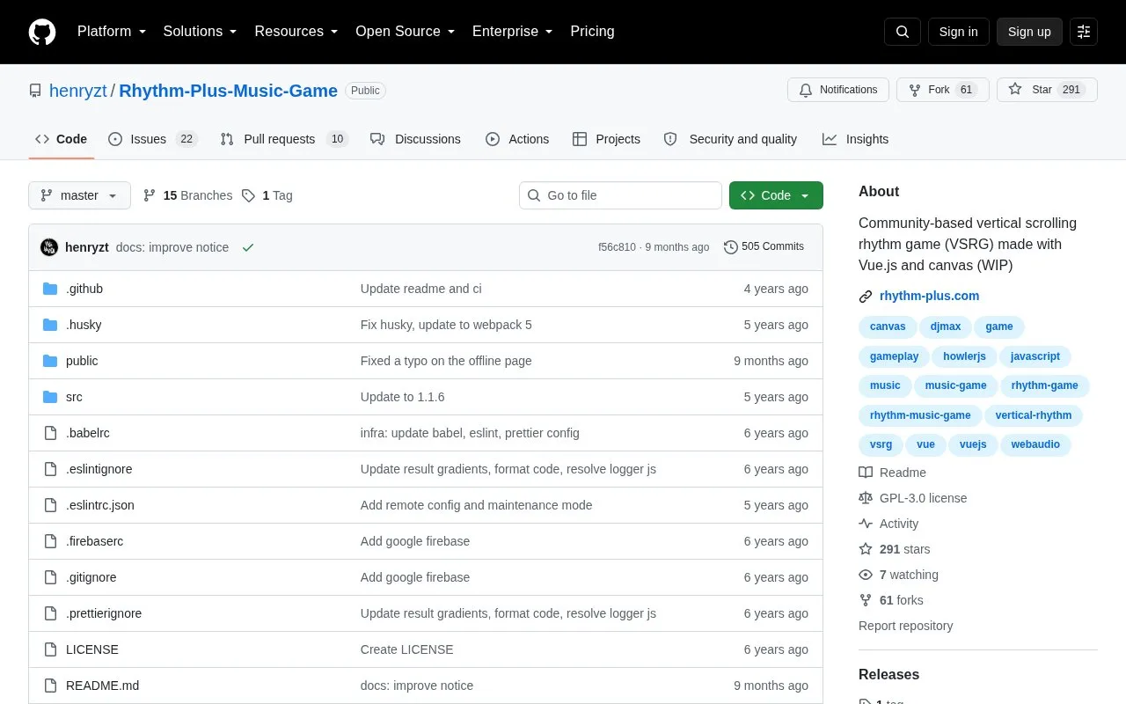The height and width of the screenshot is (704, 1126).
Task: Click the LICENSE file icon
Action: click(50, 649)
